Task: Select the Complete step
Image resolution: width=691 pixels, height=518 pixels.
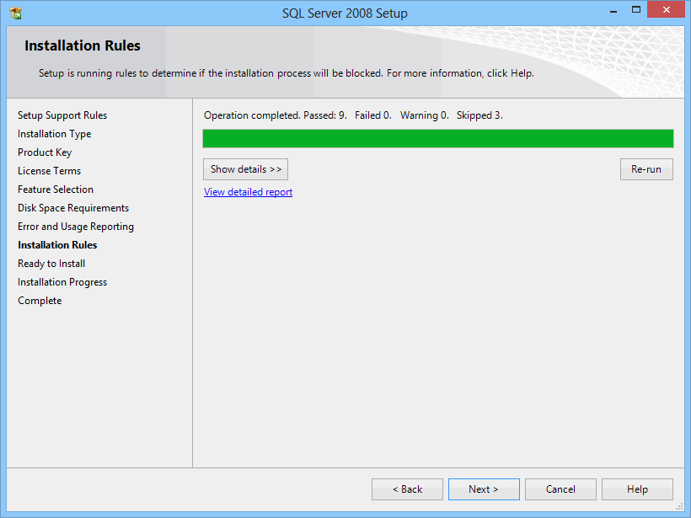Action: [x=40, y=301]
